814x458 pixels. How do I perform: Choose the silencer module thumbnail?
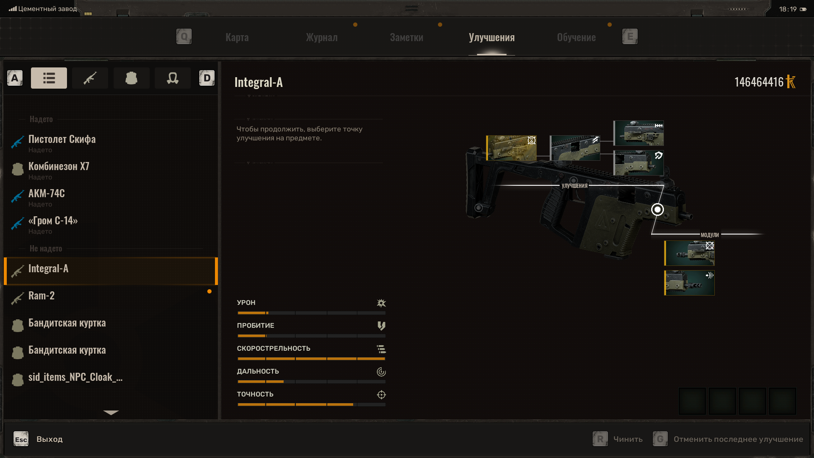pyautogui.click(x=689, y=283)
